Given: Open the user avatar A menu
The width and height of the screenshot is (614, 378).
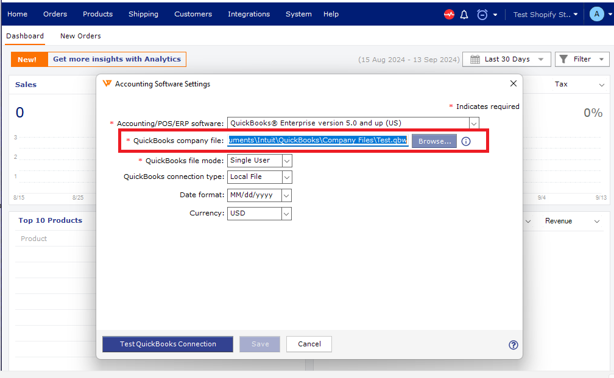Looking at the screenshot, I should (596, 15).
